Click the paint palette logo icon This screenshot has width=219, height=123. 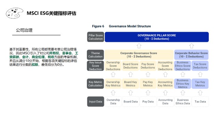pyautogui.click(x=14, y=13)
